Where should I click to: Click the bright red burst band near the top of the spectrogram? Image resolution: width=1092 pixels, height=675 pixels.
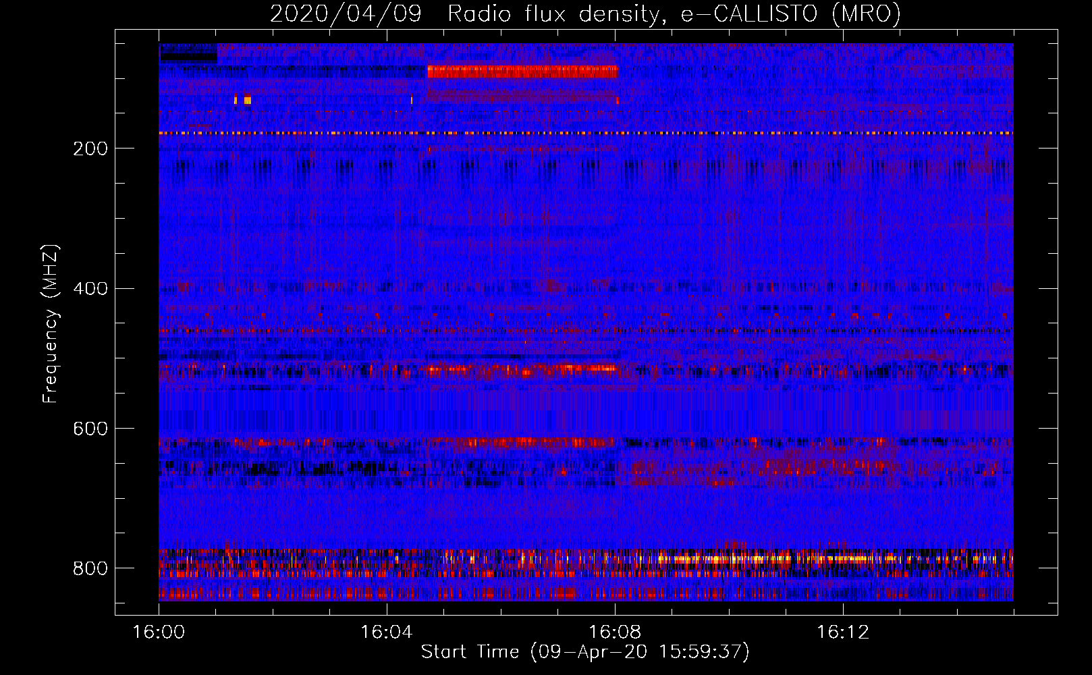pyautogui.click(x=522, y=72)
